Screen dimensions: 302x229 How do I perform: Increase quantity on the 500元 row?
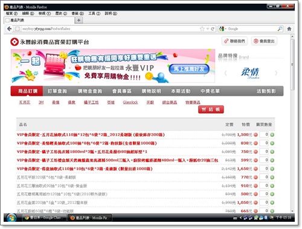(272, 194)
